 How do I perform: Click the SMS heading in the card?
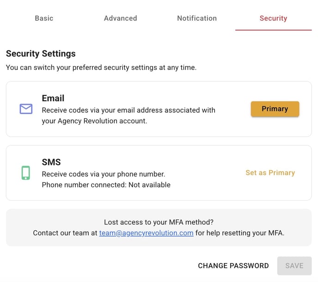click(51, 162)
